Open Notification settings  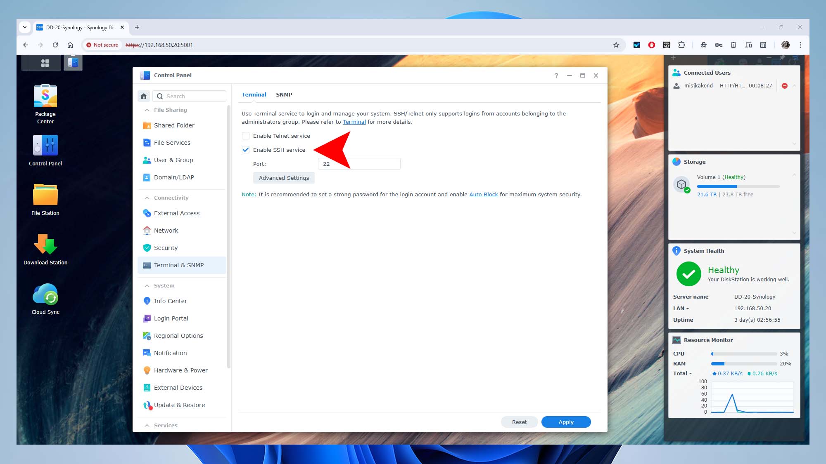(182, 353)
